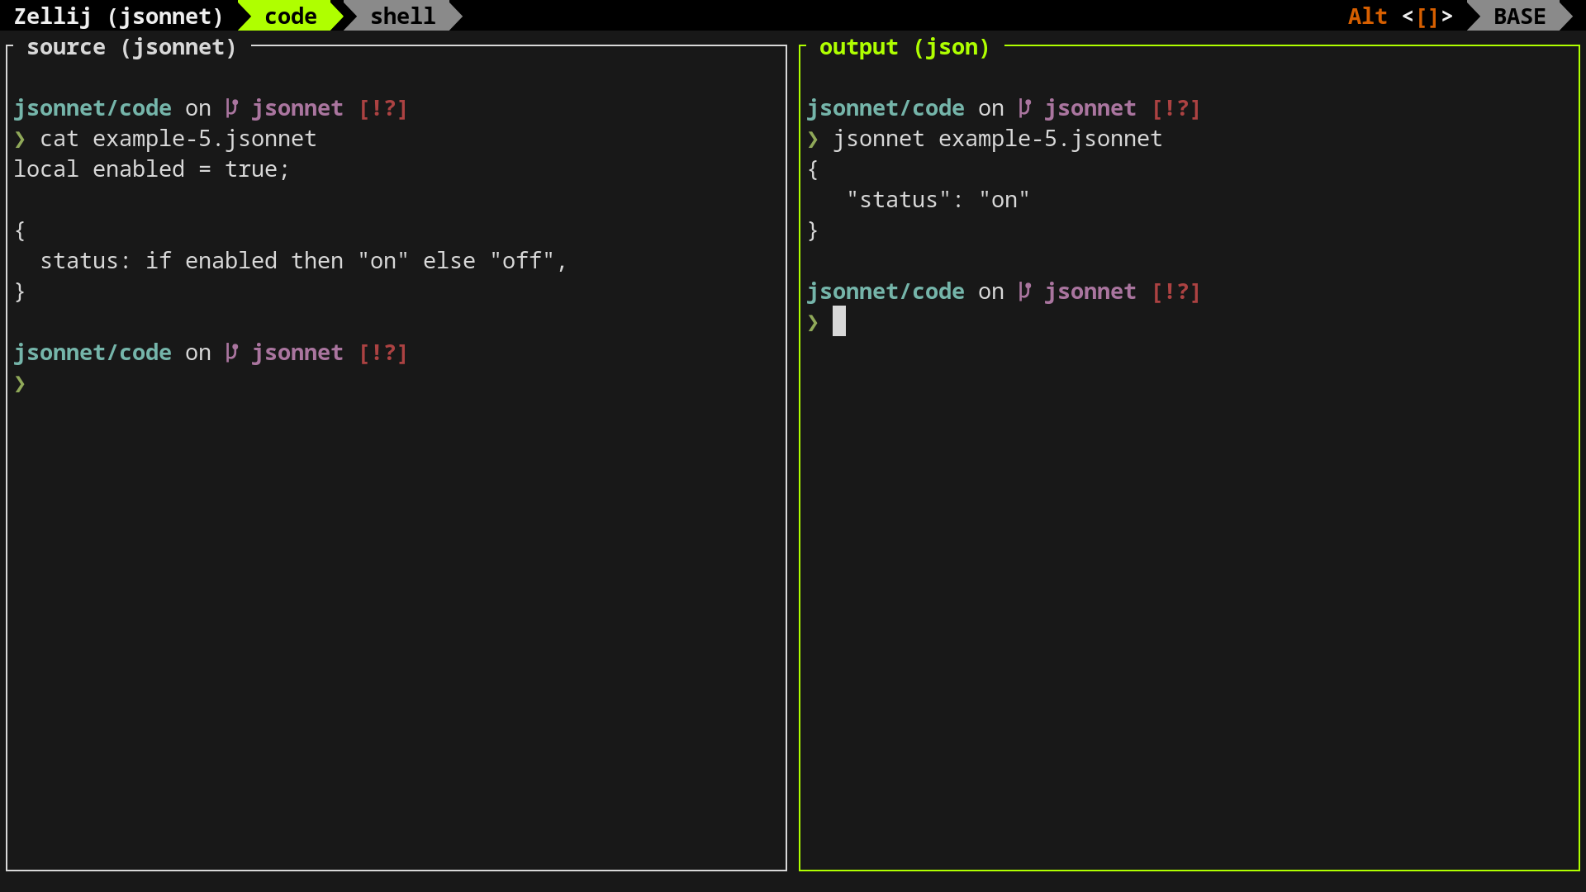Click git branch icon in output pane's last prompt
The image size is (1586, 892).
click(1024, 292)
